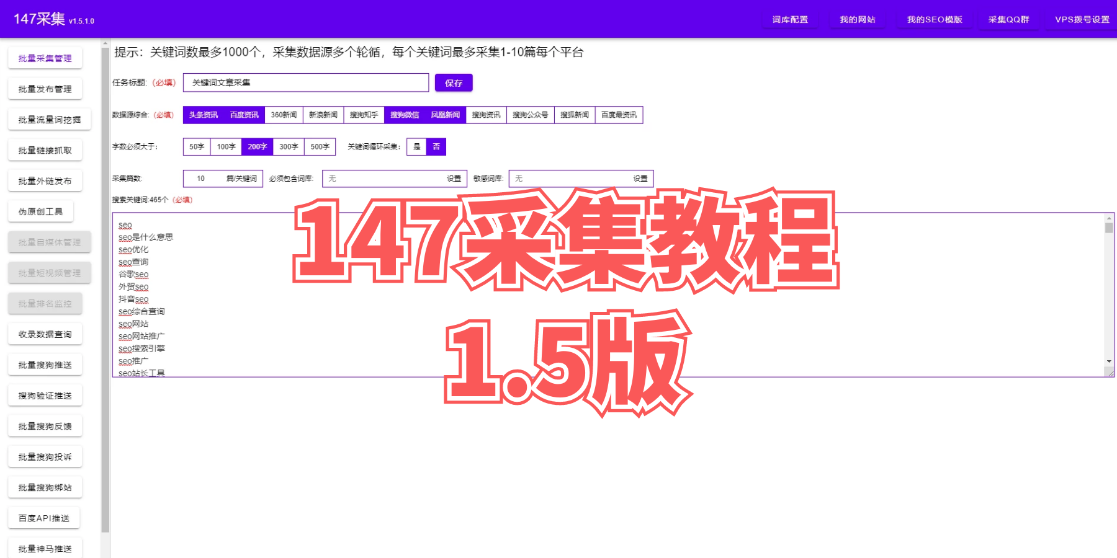Open 百度API推送 in sidebar
Image resolution: width=1117 pixels, height=558 pixels.
tap(44, 518)
